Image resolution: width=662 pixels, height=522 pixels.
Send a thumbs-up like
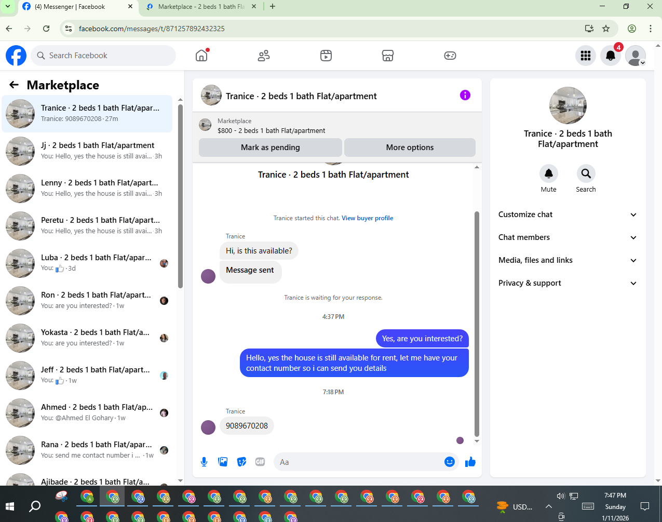click(470, 462)
